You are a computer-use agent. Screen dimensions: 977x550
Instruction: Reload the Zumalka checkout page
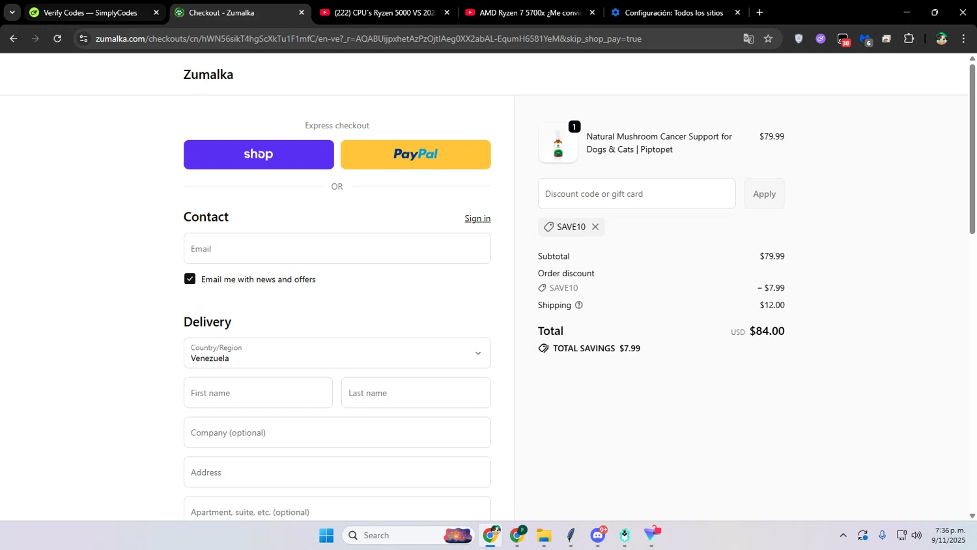[x=57, y=38]
